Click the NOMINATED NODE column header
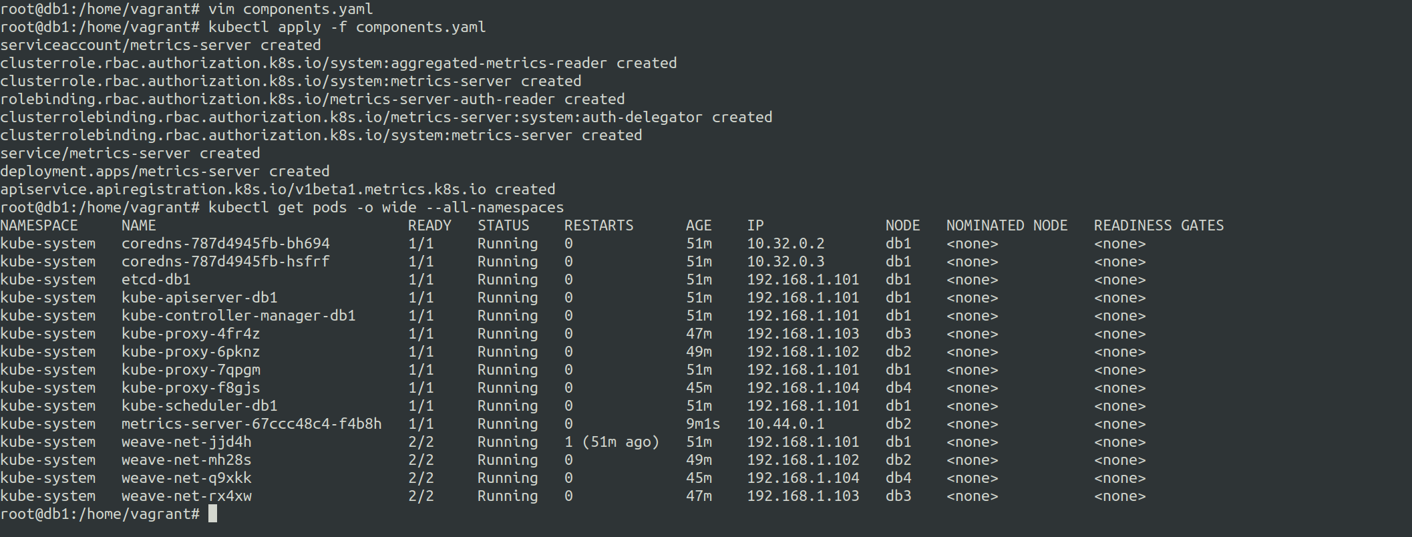The width and height of the screenshot is (1412, 537). [1007, 225]
